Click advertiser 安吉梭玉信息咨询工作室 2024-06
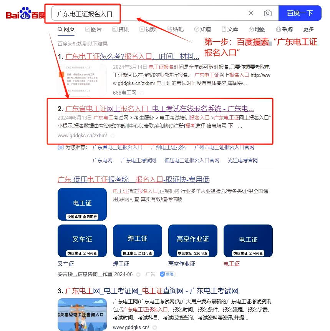Screen dimensions: 330x331 (95, 274)
